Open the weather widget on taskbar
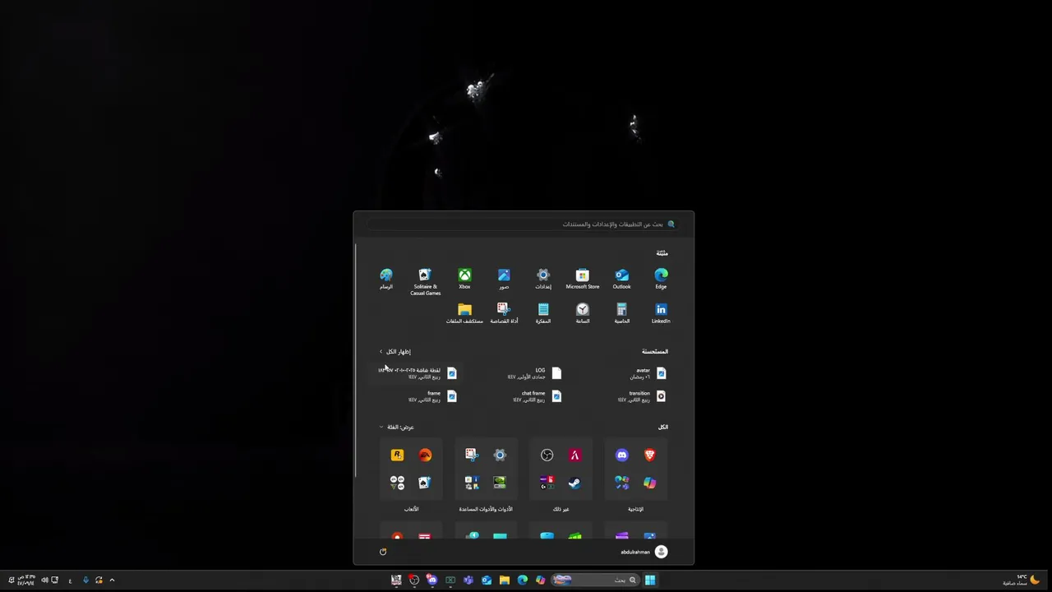1052x592 pixels. [1021, 580]
